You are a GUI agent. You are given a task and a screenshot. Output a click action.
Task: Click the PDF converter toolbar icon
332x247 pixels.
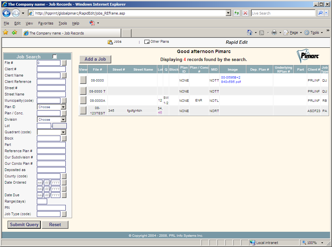92,23
